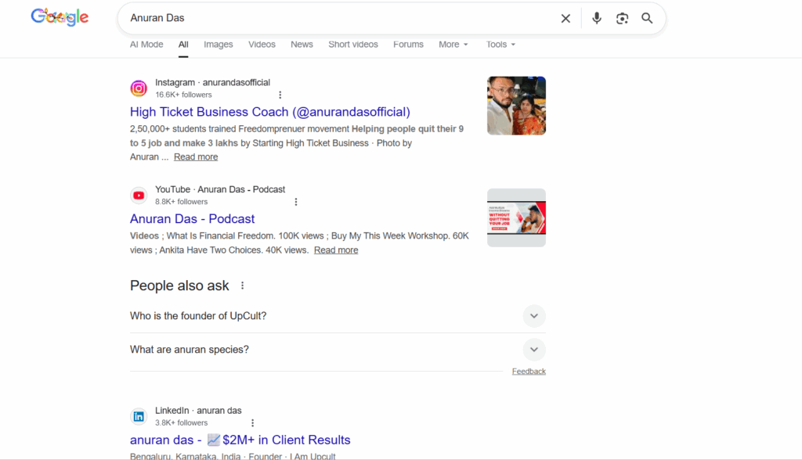The width and height of the screenshot is (802, 460).
Task: Open High Ticket Business Coach result link
Action: [269, 112]
